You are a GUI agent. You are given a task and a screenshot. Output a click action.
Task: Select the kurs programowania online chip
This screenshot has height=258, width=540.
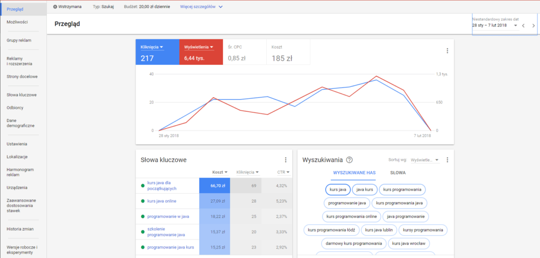352,216
